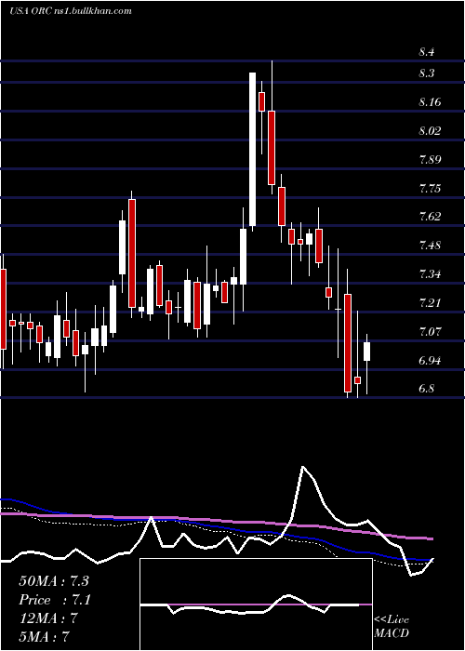Click the USA ORC ns1.bullkhan.com title
Viewport: 465px width, 651px height.
pos(70,11)
